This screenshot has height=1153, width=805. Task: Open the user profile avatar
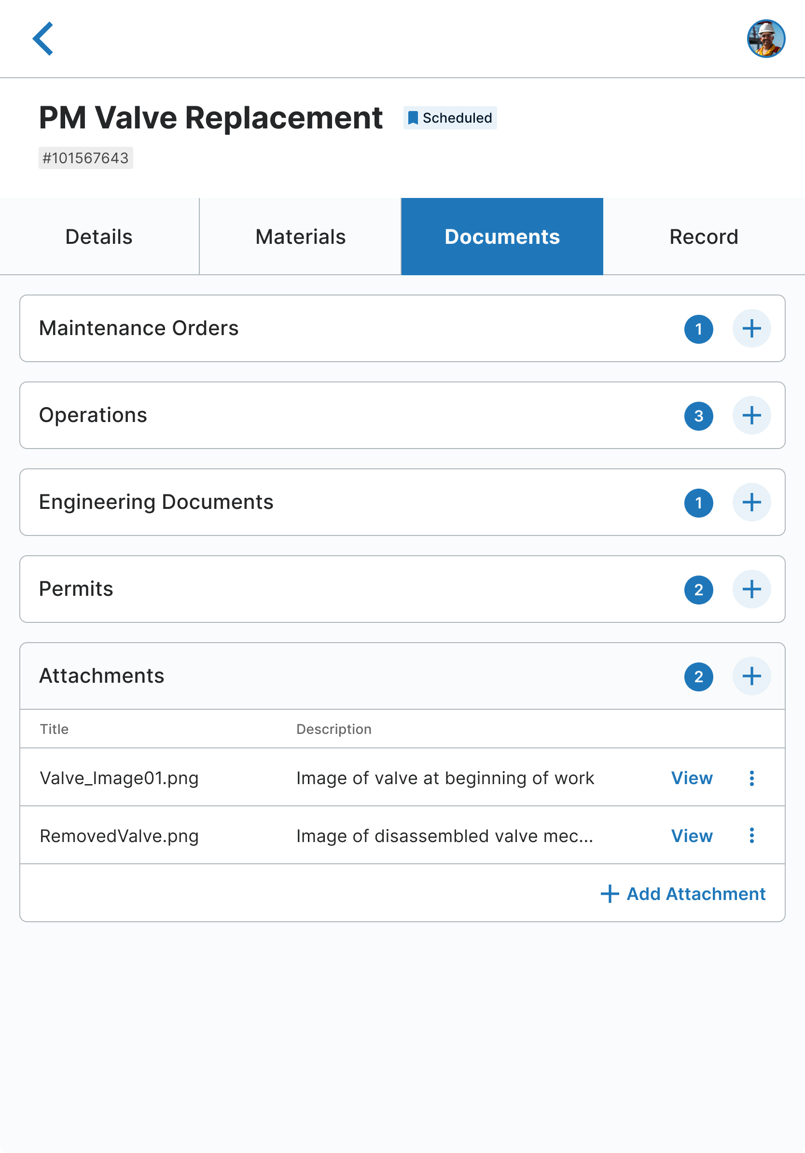(766, 39)
